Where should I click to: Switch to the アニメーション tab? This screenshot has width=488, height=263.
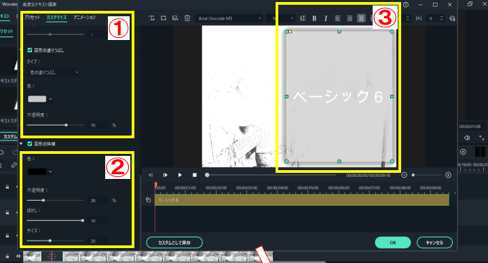pyautogui.click(x=84, y=18)
